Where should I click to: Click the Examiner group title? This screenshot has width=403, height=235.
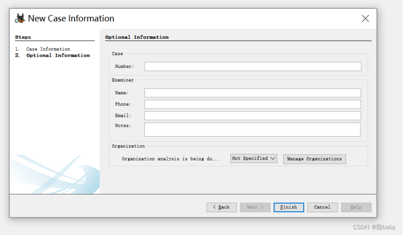pyautogui.click(x=123, y=80)
